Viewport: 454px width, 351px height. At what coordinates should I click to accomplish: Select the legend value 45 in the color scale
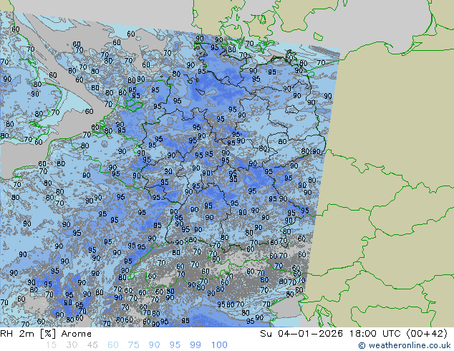tap(92, 345)
